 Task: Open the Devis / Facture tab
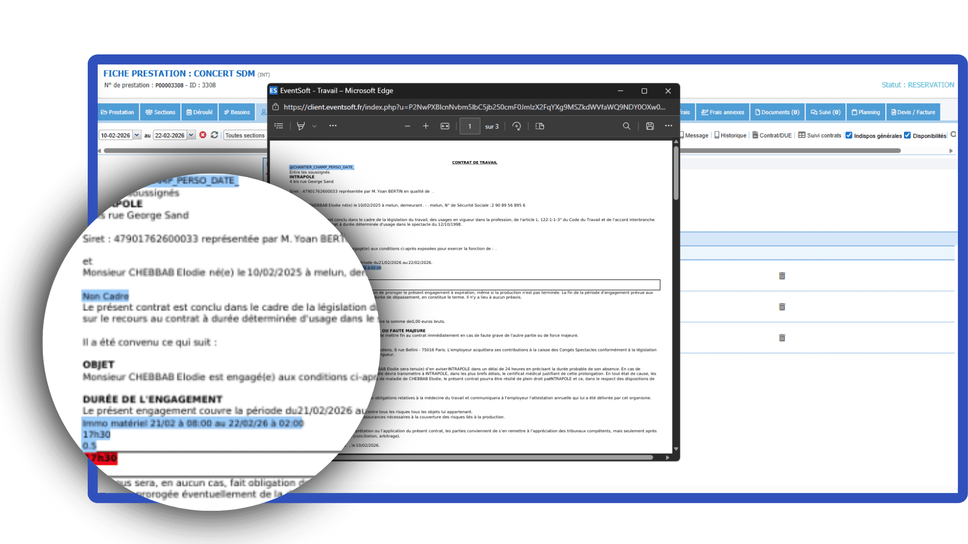click(913, 112)
